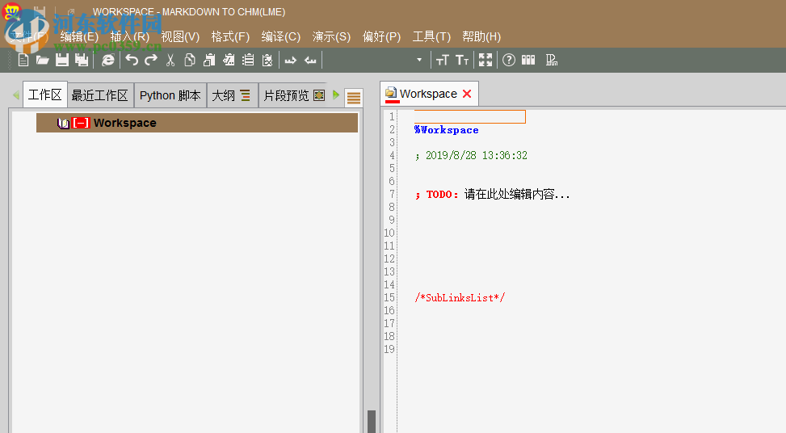The image size is (786, 433).
Task: Click the date comment line 2019/8/28
Action: pyautogui.click(x=471, y=155)
